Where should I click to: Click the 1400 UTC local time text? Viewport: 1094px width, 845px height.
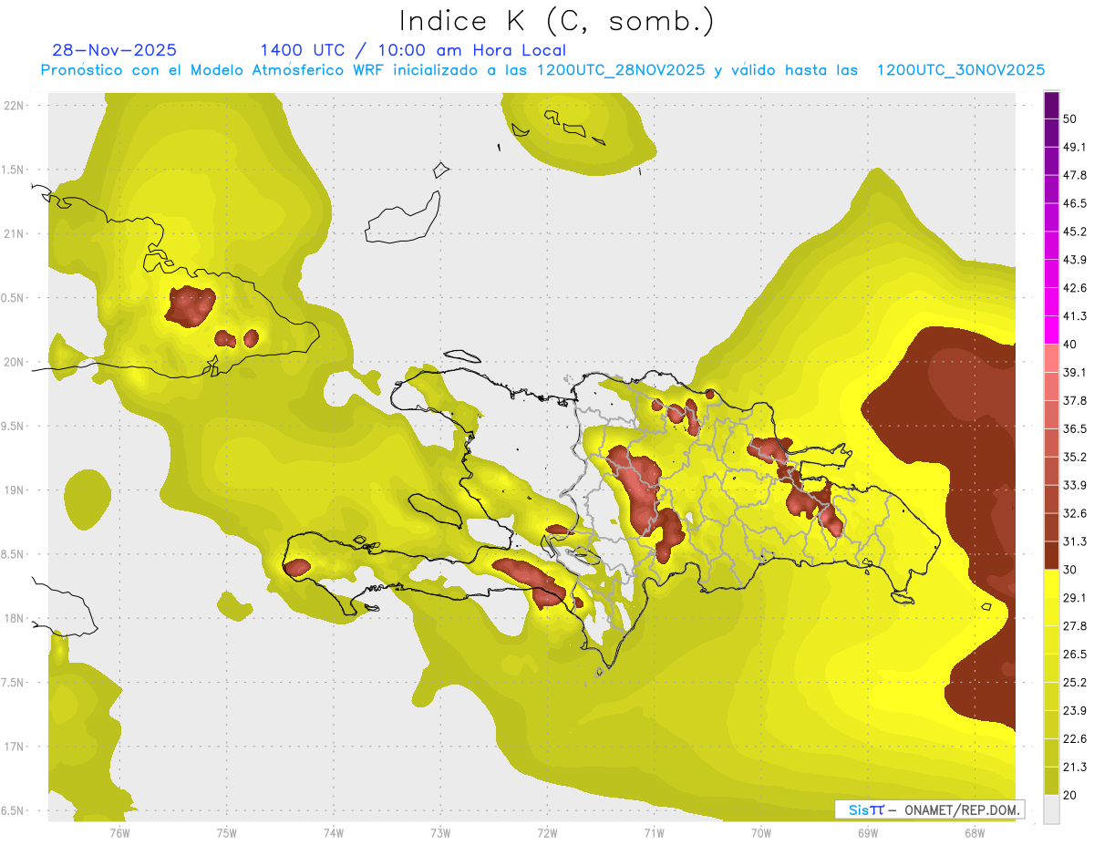pyautogui.click(x=413, y=50)
